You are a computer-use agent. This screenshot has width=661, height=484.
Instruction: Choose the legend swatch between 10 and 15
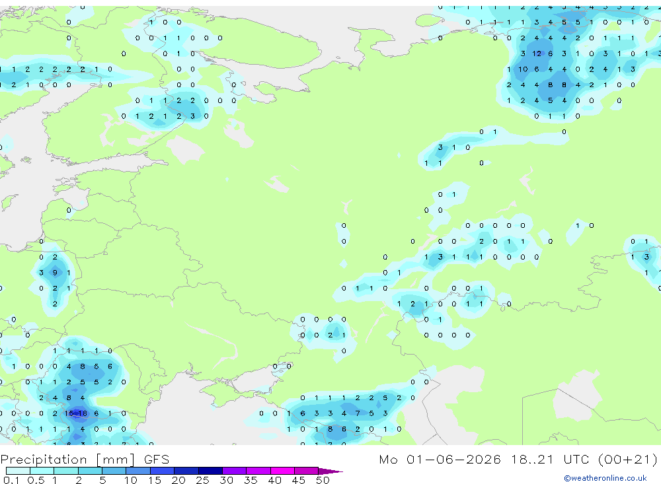[x=138, y=471]
